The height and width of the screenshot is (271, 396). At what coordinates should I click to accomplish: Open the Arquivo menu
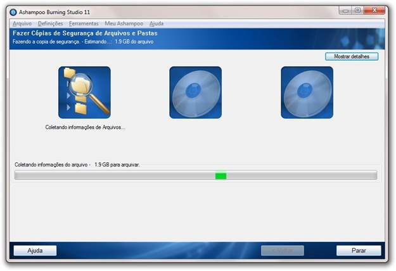tap(22, 23)
